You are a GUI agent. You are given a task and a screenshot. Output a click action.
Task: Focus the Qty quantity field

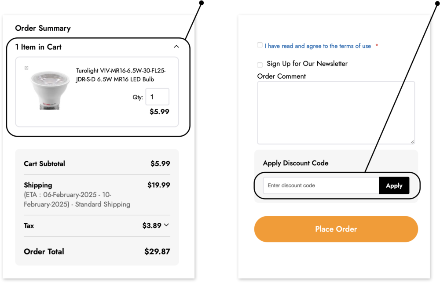coord(157,97)
